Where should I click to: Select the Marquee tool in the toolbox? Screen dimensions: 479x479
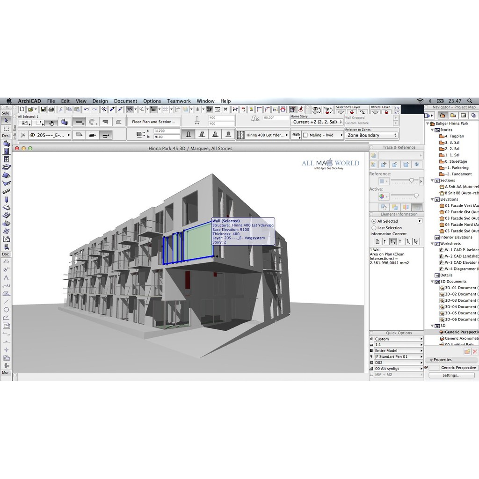tap(6, 128)
